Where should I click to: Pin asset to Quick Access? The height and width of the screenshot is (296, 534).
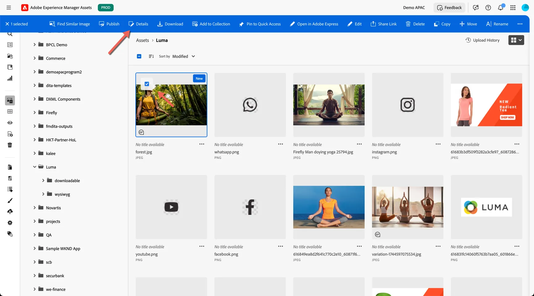pos(260,24)
